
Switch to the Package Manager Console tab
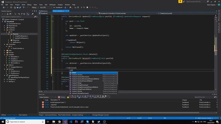point(100,115)
